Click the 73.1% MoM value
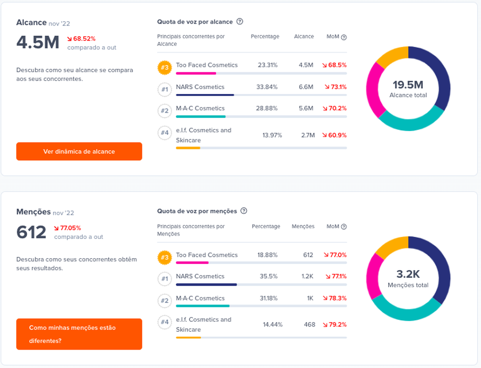The height and width of the screenshot is (368, 481). (336, 87)
